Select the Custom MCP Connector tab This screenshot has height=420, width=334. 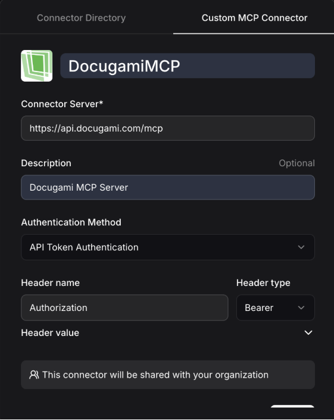point(254,18)
